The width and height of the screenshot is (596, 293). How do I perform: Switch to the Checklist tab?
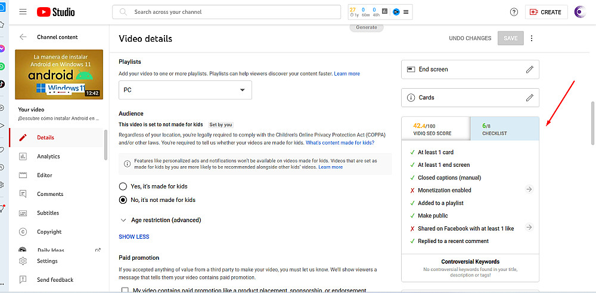click(x=504, y=129)
